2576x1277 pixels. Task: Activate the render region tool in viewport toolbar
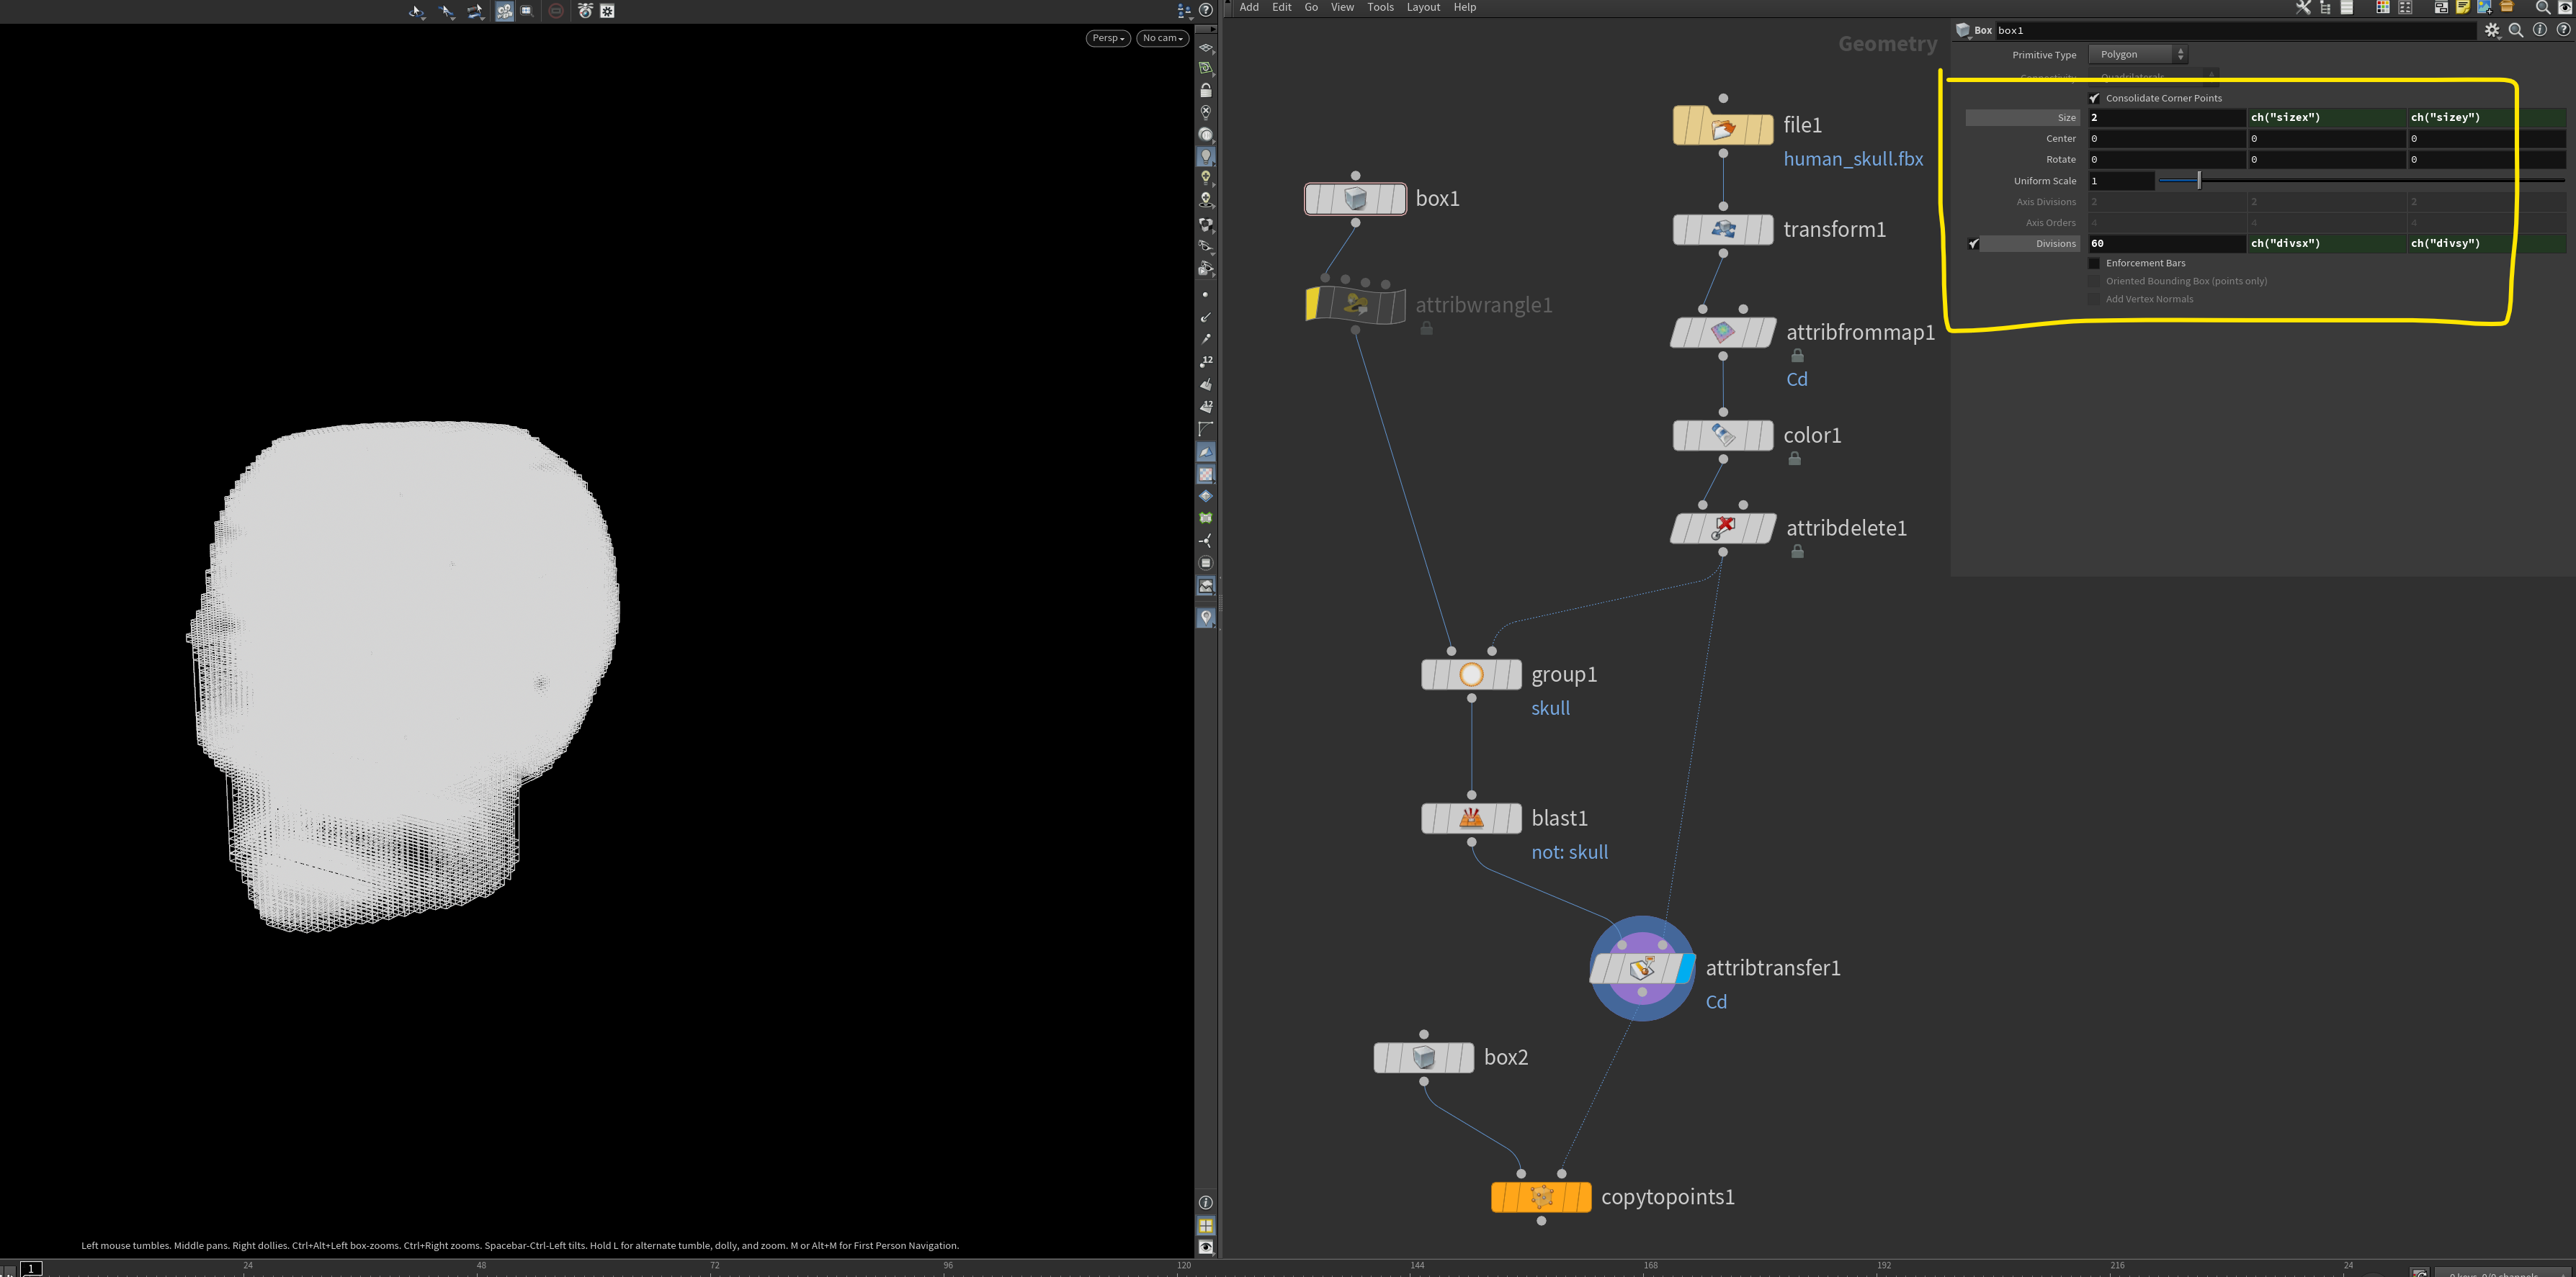point(527,11)
